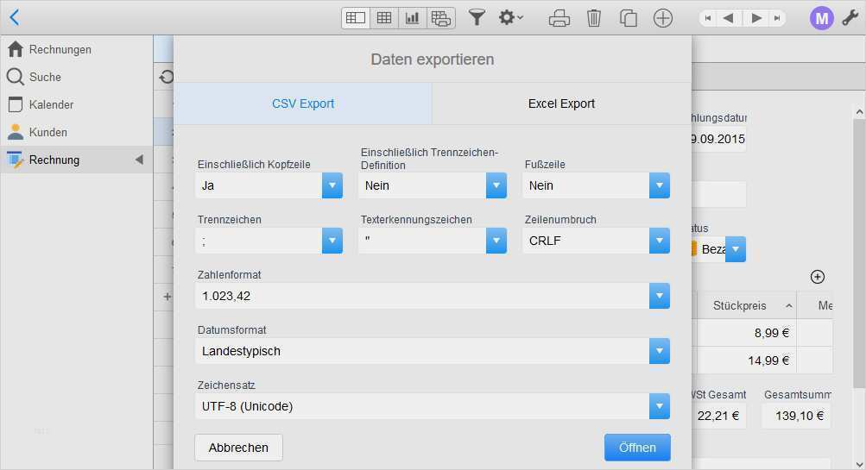
Task: Sort by the Stückpreis column header
Action: click(746, 305)
